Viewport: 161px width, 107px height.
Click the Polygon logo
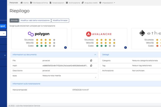[39, 34]
